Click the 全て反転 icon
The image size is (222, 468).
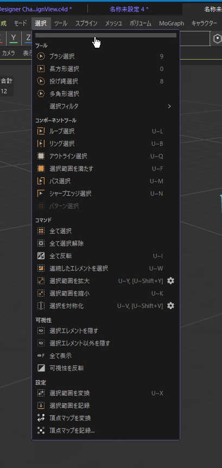[x=41, y=256]
